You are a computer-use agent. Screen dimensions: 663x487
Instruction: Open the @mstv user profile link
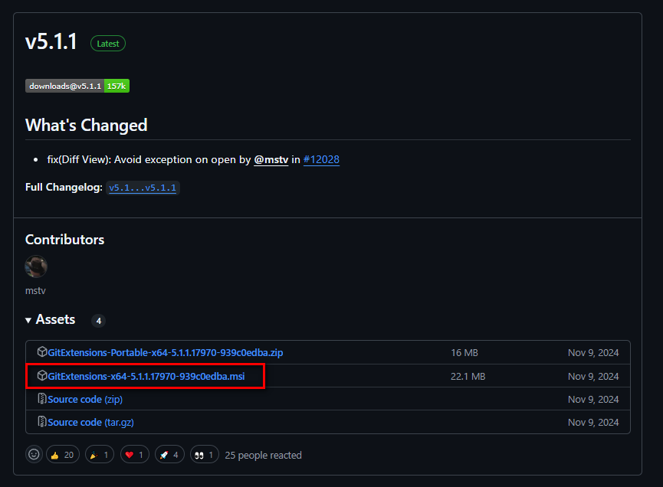click(x=271, y=159)
